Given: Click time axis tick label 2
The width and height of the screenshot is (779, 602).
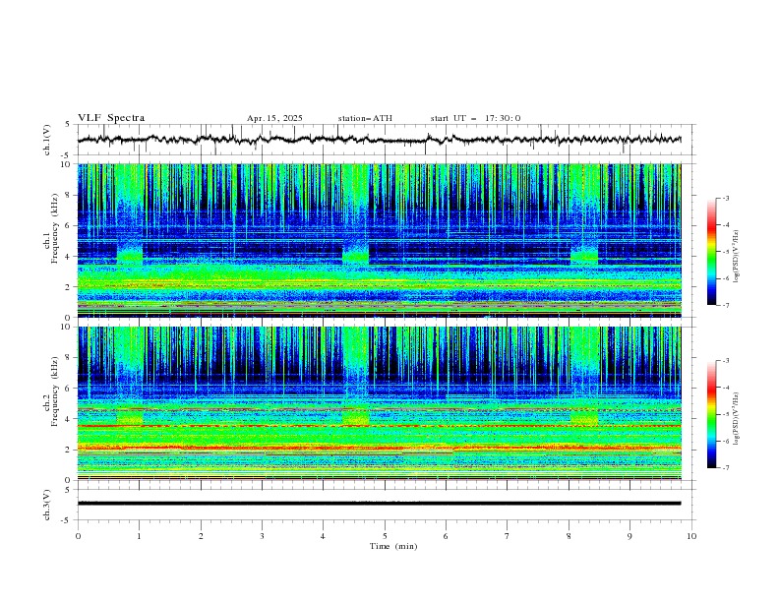Looking at the screenshot, I should pyautogui.click(x=201, y=536).
